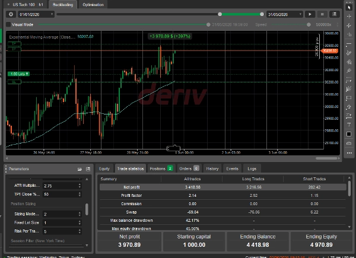Pick the trend line pen tool
The width and height of the screenshot is (356, 258).
pos(349,53)
